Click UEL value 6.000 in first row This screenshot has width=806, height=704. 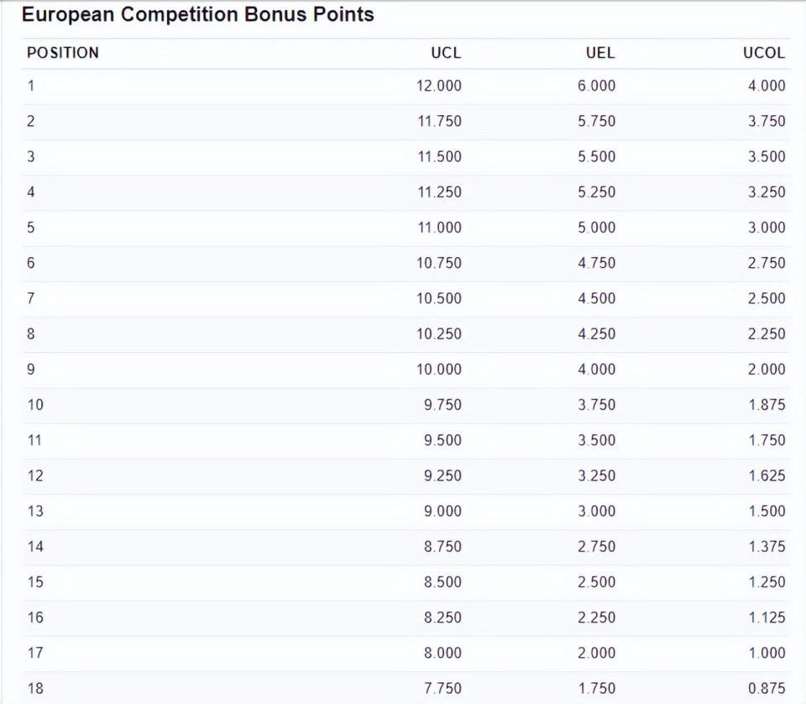pyautogui.click(x=596, y=86)
